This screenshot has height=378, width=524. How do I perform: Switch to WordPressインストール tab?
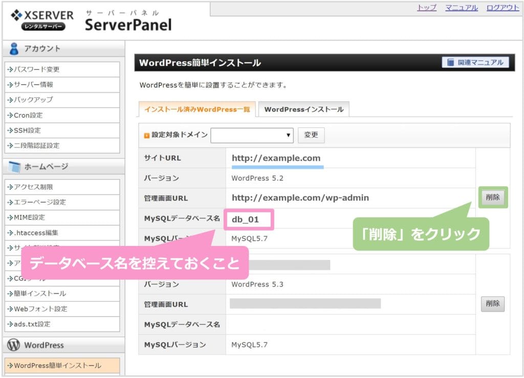click(303, 109)
